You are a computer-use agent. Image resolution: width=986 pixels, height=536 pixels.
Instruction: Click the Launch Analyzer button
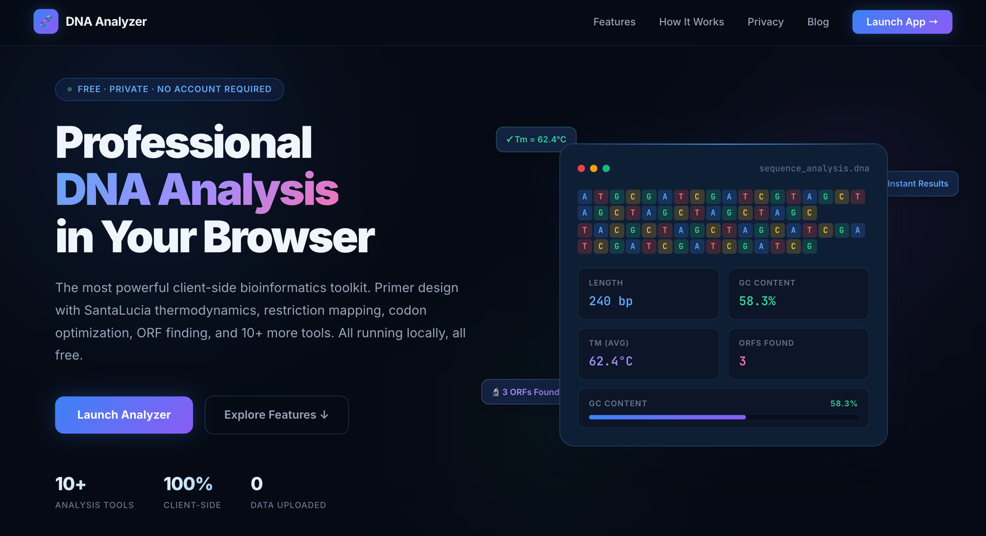coord(124,415)
